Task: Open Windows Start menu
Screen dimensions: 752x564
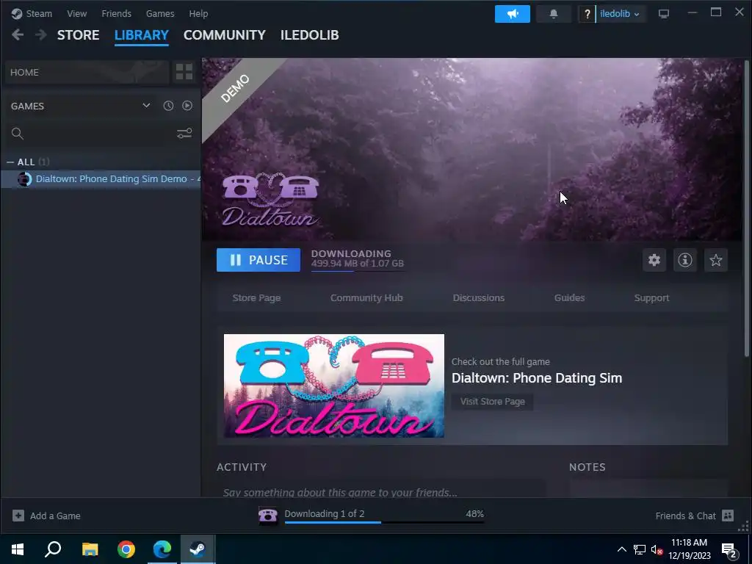Action: (18, 549)
